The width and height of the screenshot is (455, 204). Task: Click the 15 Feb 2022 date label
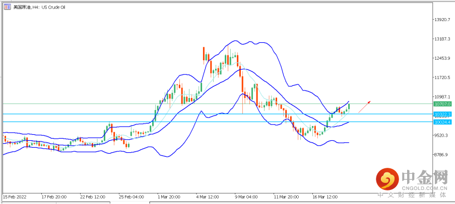coord(14,197)
